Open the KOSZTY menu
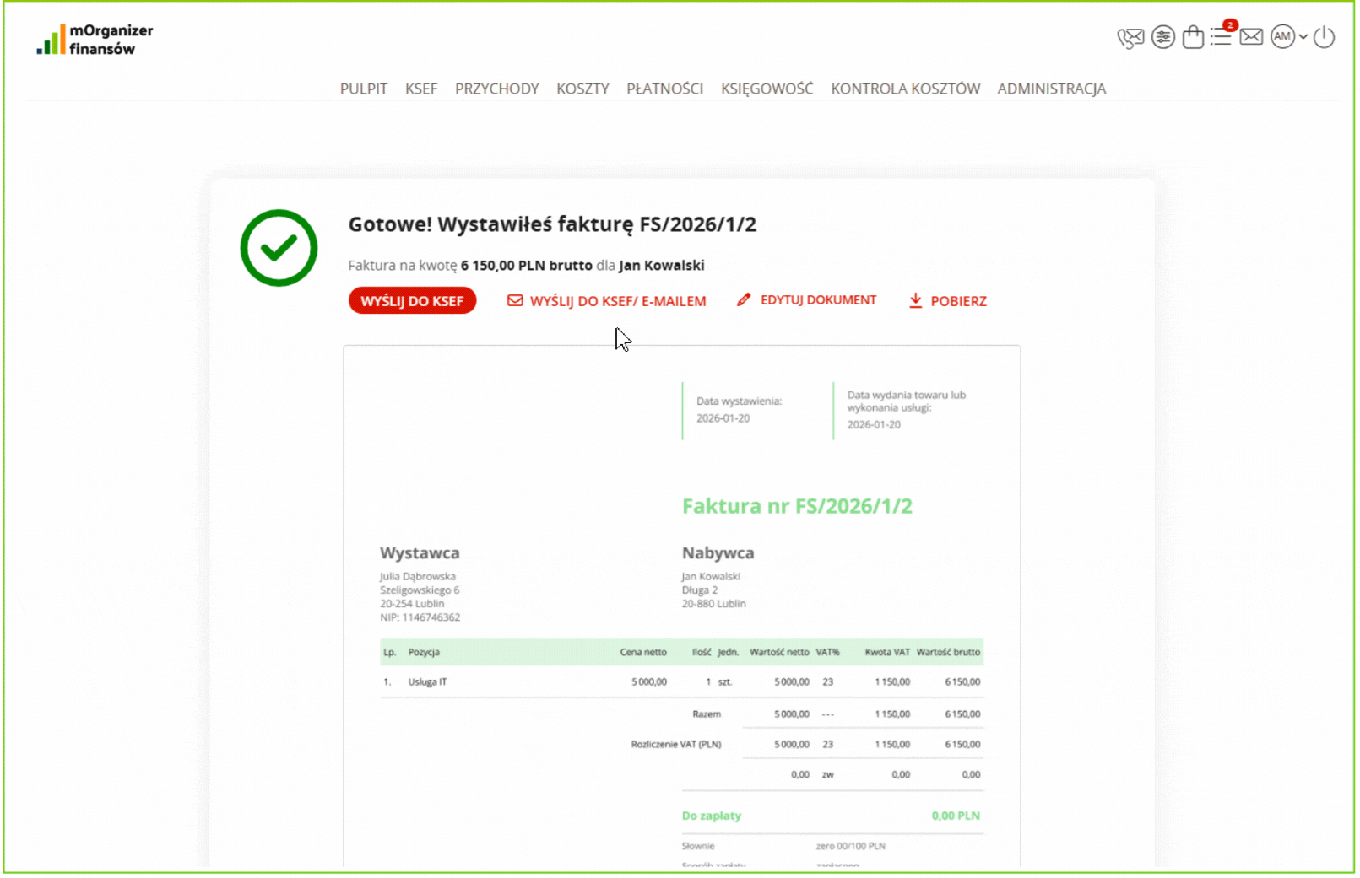Screen dimensions: 1360x878 click(x=582, y=89)
